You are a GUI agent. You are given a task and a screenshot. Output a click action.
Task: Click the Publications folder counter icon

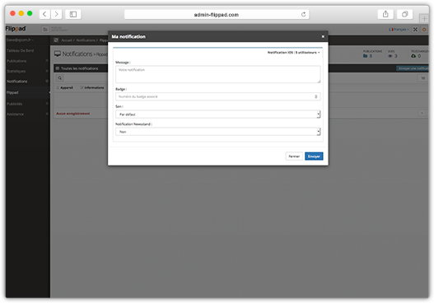pyautogui.click(x=366, y=56)
